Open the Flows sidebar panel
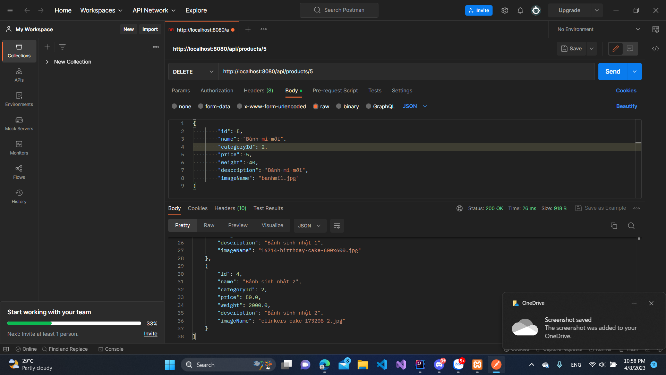Image resolution: width=666 pixels, height=375 pixels. [x=19, y=172]
